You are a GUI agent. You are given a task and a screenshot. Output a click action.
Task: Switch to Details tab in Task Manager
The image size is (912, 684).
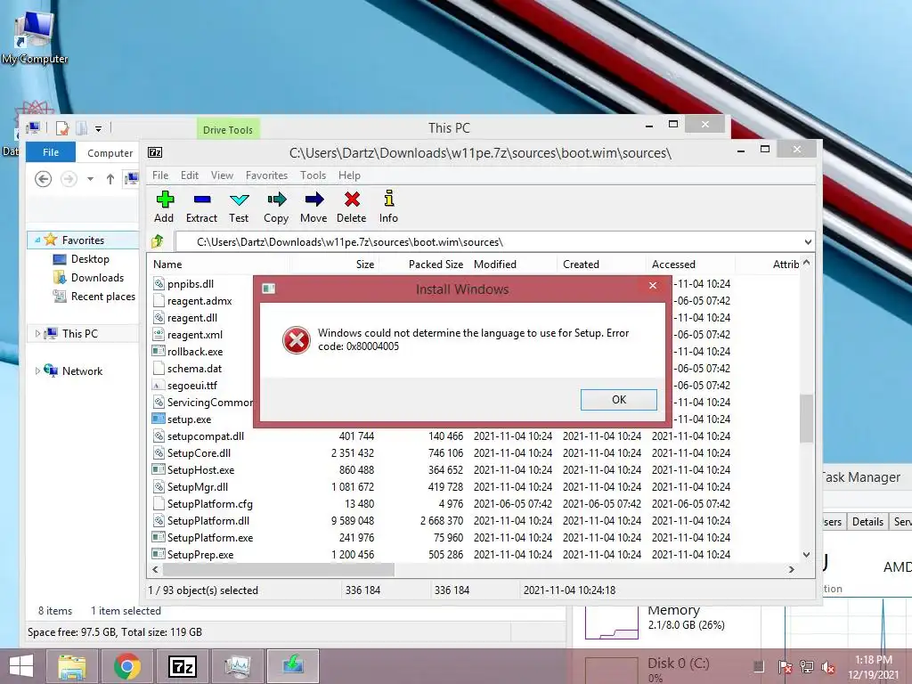[867, 521]
